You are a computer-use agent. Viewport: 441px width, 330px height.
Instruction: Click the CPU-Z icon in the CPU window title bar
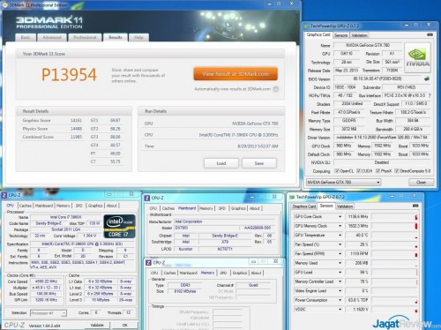pos(4,195)
